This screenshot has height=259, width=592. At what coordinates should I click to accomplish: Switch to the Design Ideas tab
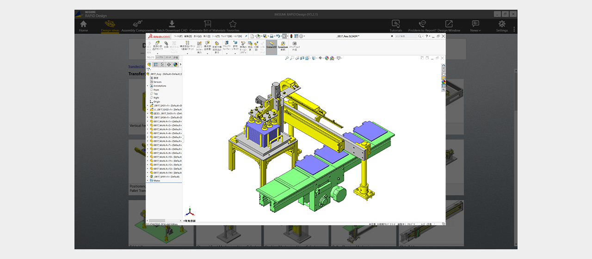110,26
